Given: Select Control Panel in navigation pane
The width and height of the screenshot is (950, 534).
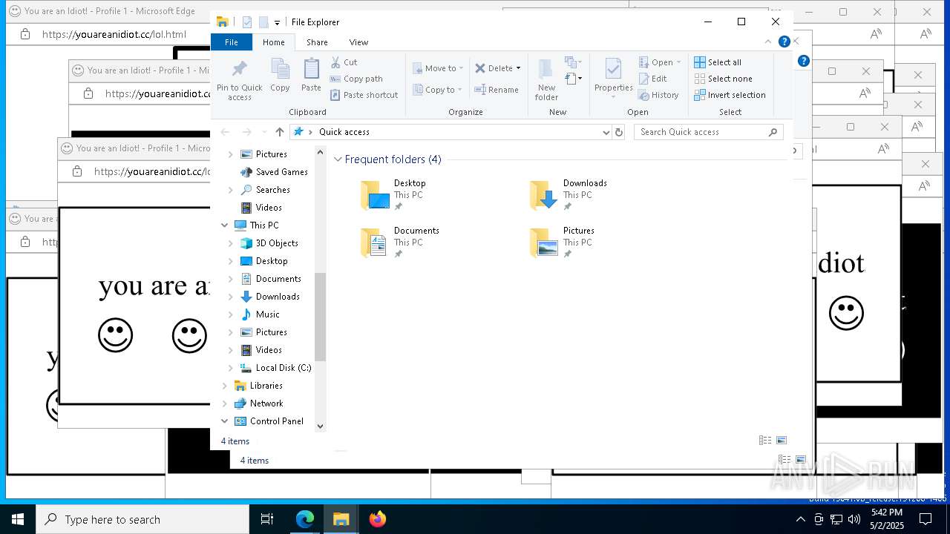Looking at the screenshot, I should point(276,421).
